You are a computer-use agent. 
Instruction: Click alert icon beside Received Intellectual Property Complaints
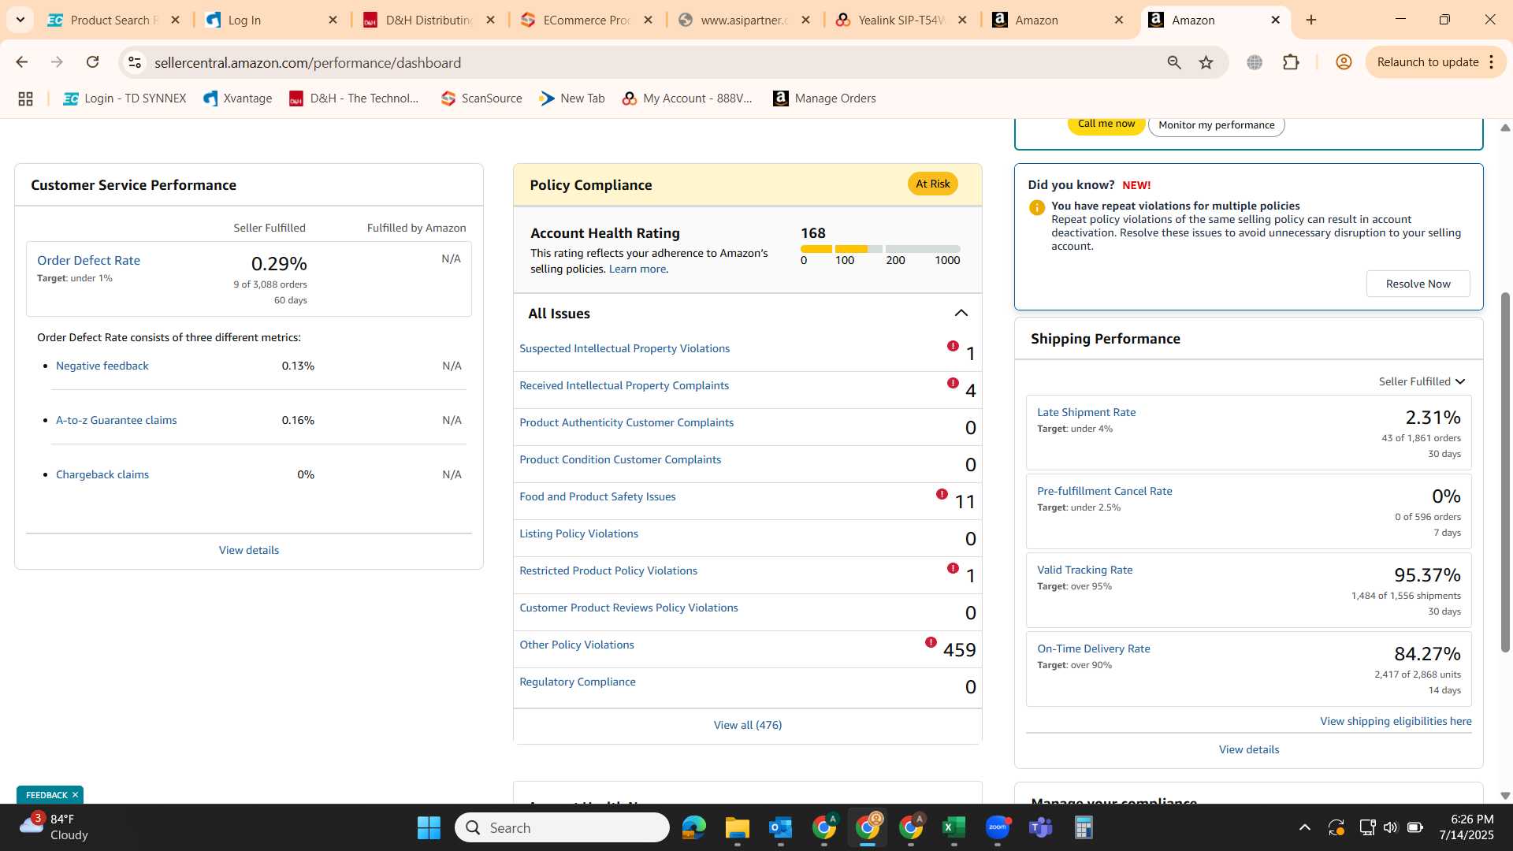tap(953, 383)
